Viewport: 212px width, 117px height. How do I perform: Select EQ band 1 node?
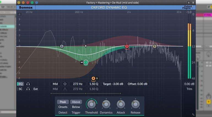point(62,46)
